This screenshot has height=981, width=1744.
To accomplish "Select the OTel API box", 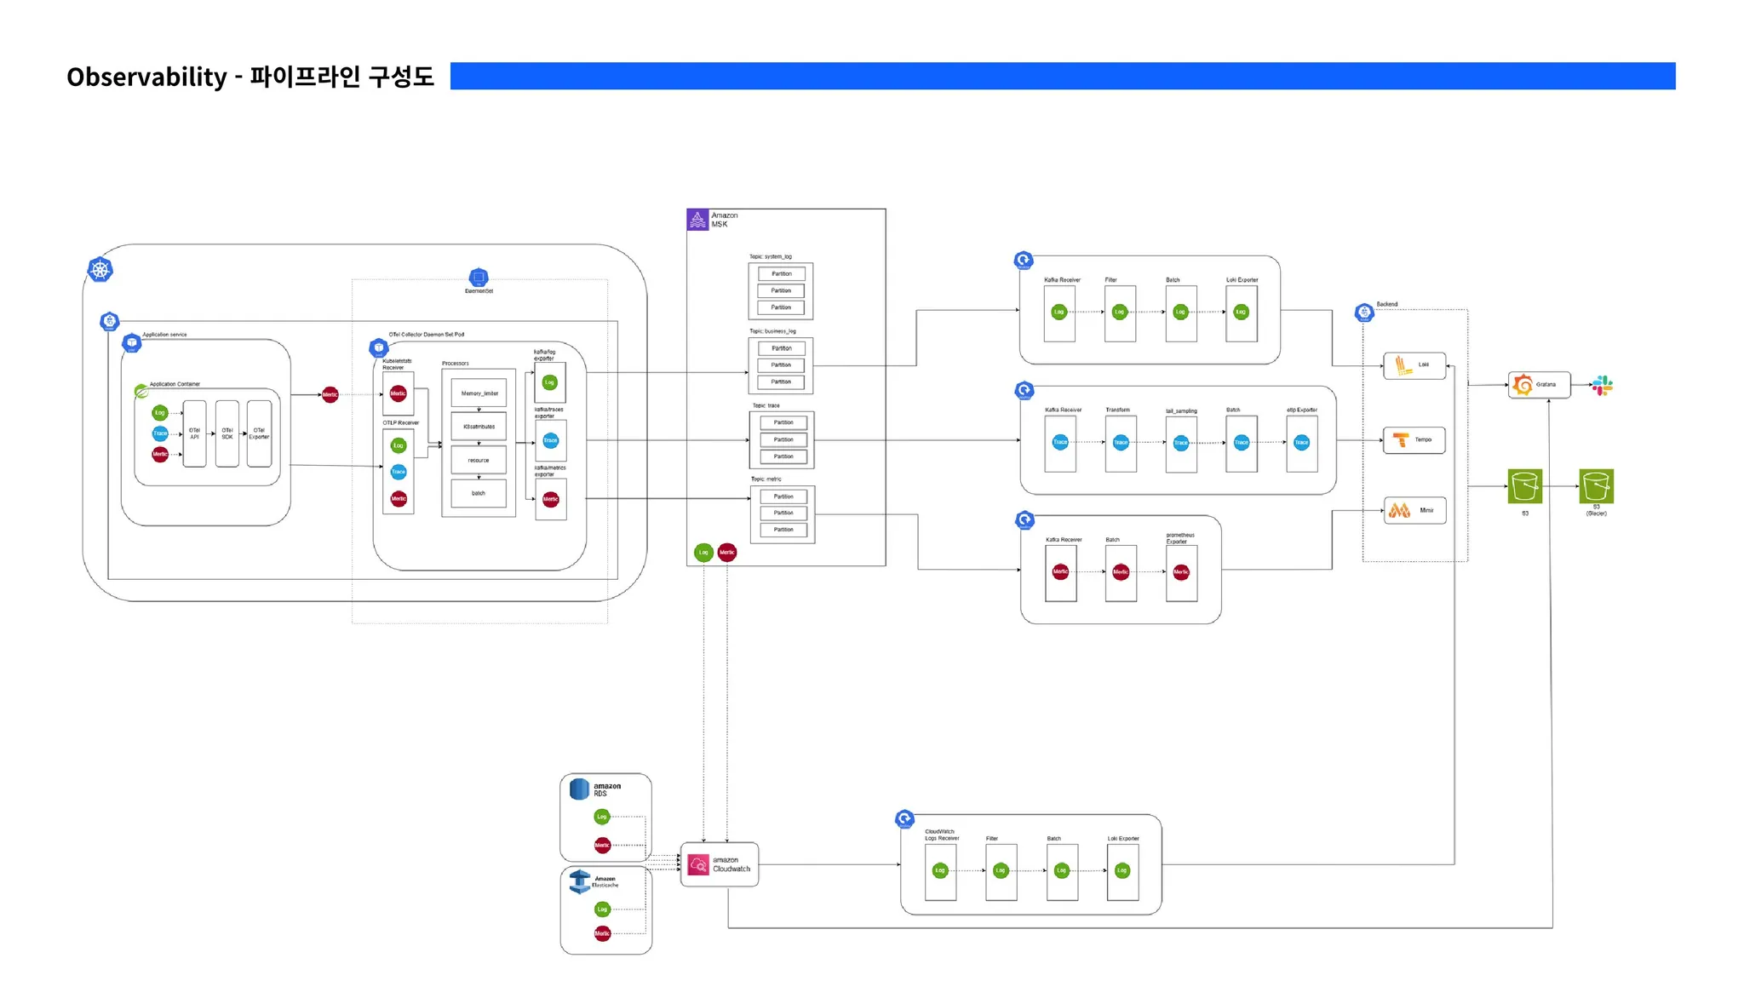I will point(194,433).
